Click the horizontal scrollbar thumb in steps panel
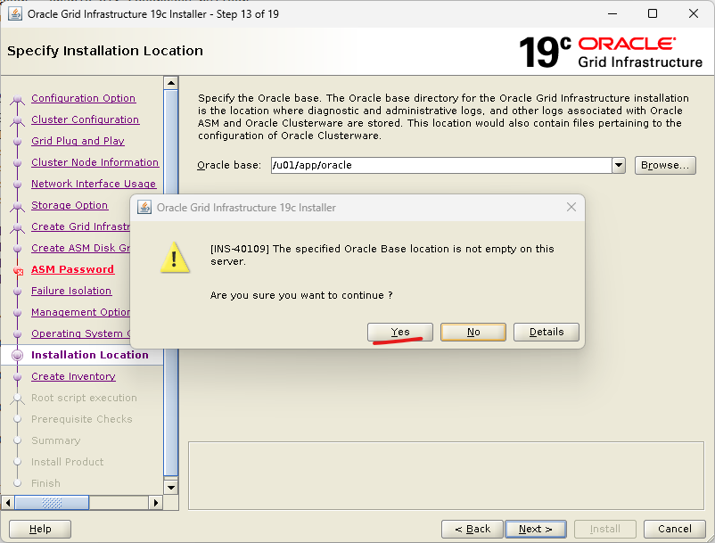Screen dimensions: 715x543 pos(52,503)
